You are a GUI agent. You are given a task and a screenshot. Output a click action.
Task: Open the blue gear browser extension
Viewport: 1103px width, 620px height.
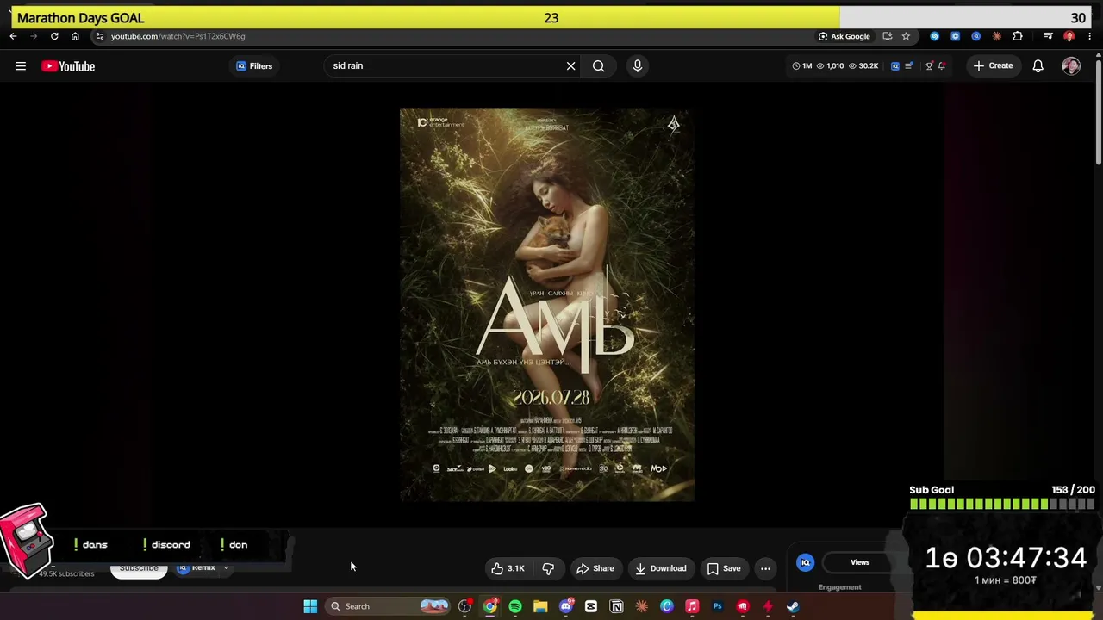pyautogui.click(x=956, y=36)
